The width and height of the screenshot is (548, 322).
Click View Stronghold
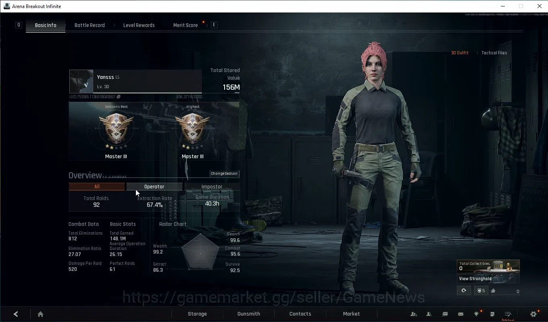(x=488, y=279)
